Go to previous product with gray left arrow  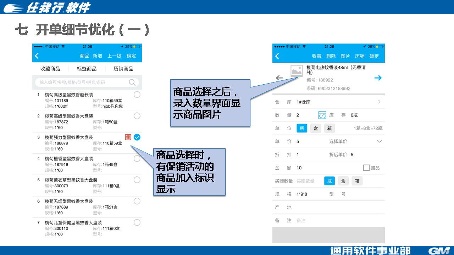(279, 78)
